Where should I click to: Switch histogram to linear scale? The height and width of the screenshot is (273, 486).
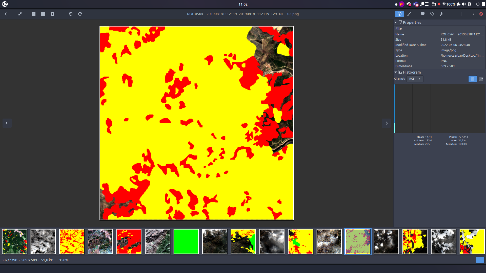pyautogui.click(x=472, y=79)
